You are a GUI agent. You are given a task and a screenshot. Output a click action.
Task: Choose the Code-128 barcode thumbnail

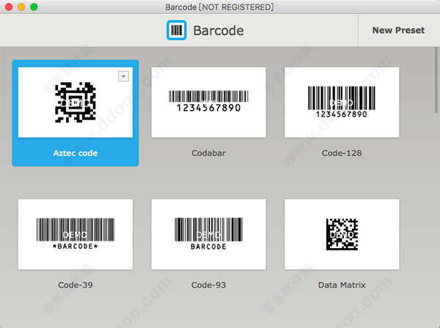[342, 102]
